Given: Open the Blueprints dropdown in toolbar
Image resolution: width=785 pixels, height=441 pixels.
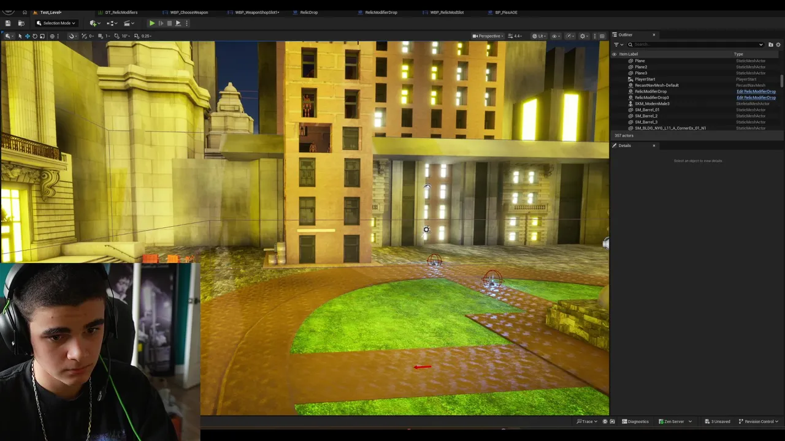Looking at the screenshot, I should (112, 23).
